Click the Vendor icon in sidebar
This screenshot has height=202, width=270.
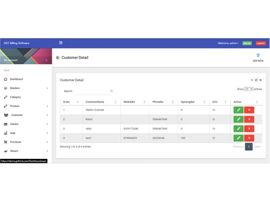tap(5, 124)
